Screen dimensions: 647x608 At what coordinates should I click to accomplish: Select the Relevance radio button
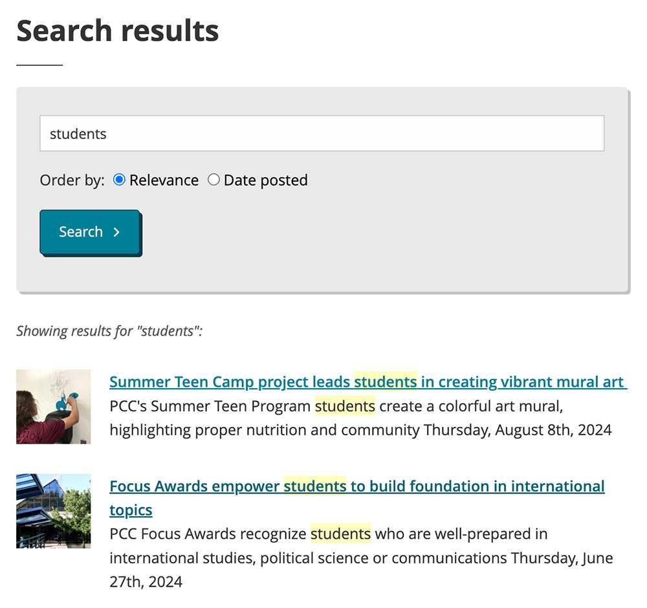(x=118, y=179)
